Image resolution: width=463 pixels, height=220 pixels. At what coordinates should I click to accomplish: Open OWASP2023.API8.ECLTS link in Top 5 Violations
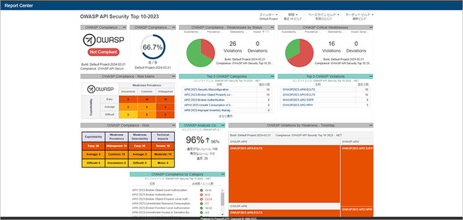click(x=299, y=90)
